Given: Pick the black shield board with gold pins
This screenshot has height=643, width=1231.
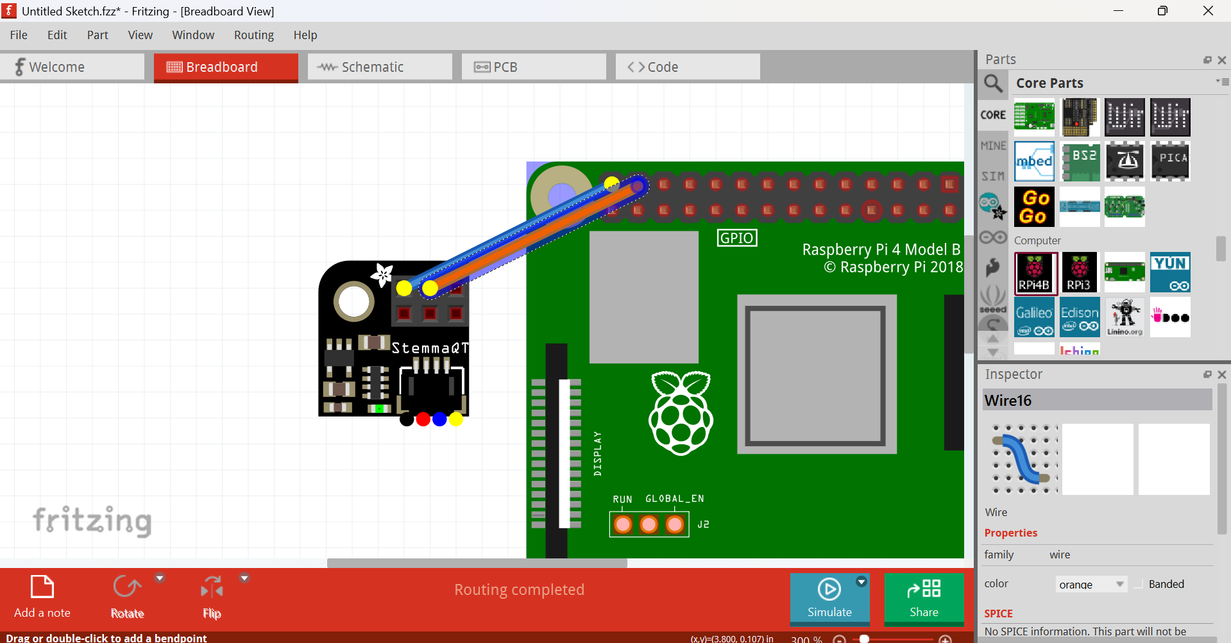Looking at the screenshot, I should pos(1080,117).
